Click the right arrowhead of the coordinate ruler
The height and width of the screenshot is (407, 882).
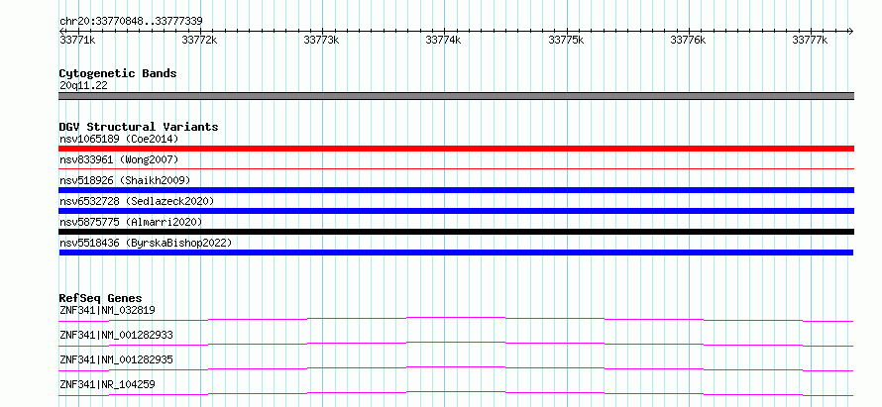(x=850, y=32)
